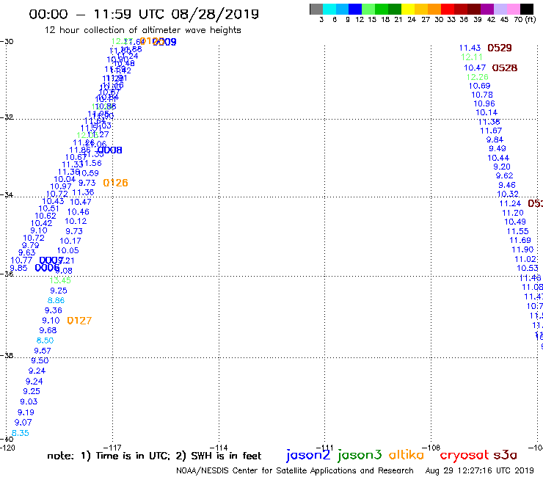Pick the light green 12-15 ft swatch
Screen dimensions: 543x477
click(368, 9)
